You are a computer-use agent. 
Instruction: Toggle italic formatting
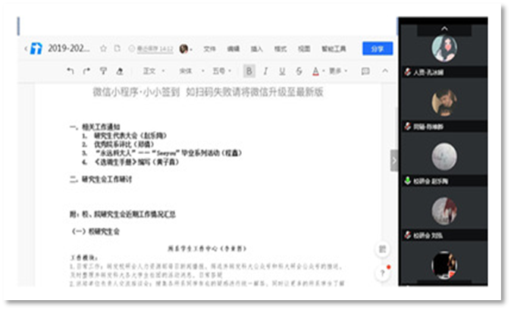(265, 71)
